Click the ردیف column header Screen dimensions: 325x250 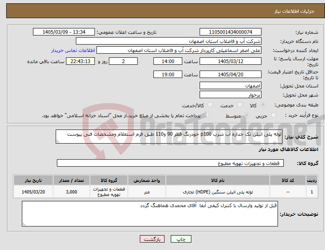click(312, 180)
